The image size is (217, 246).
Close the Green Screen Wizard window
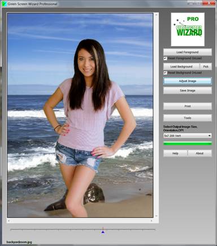tap(209, 3)
